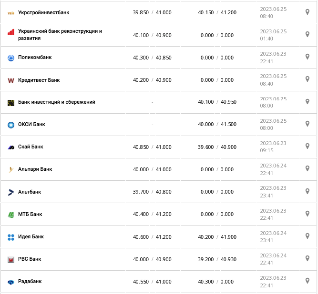Open the location pin for Поликомбанк

[308, 57]
